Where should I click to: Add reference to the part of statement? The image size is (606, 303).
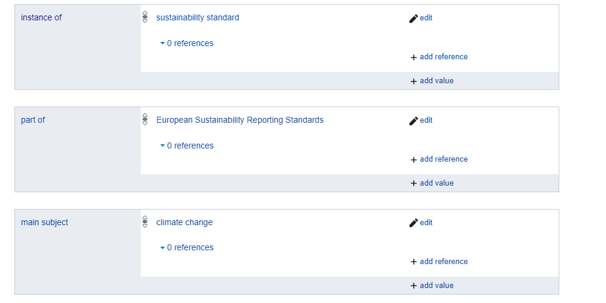[x=439, y=159]
